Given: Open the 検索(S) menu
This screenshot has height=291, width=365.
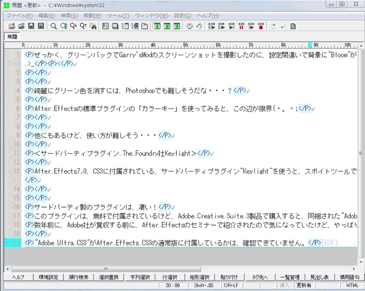Looking at the screenshot, I should pyautogui.click(x=70, y=15).
